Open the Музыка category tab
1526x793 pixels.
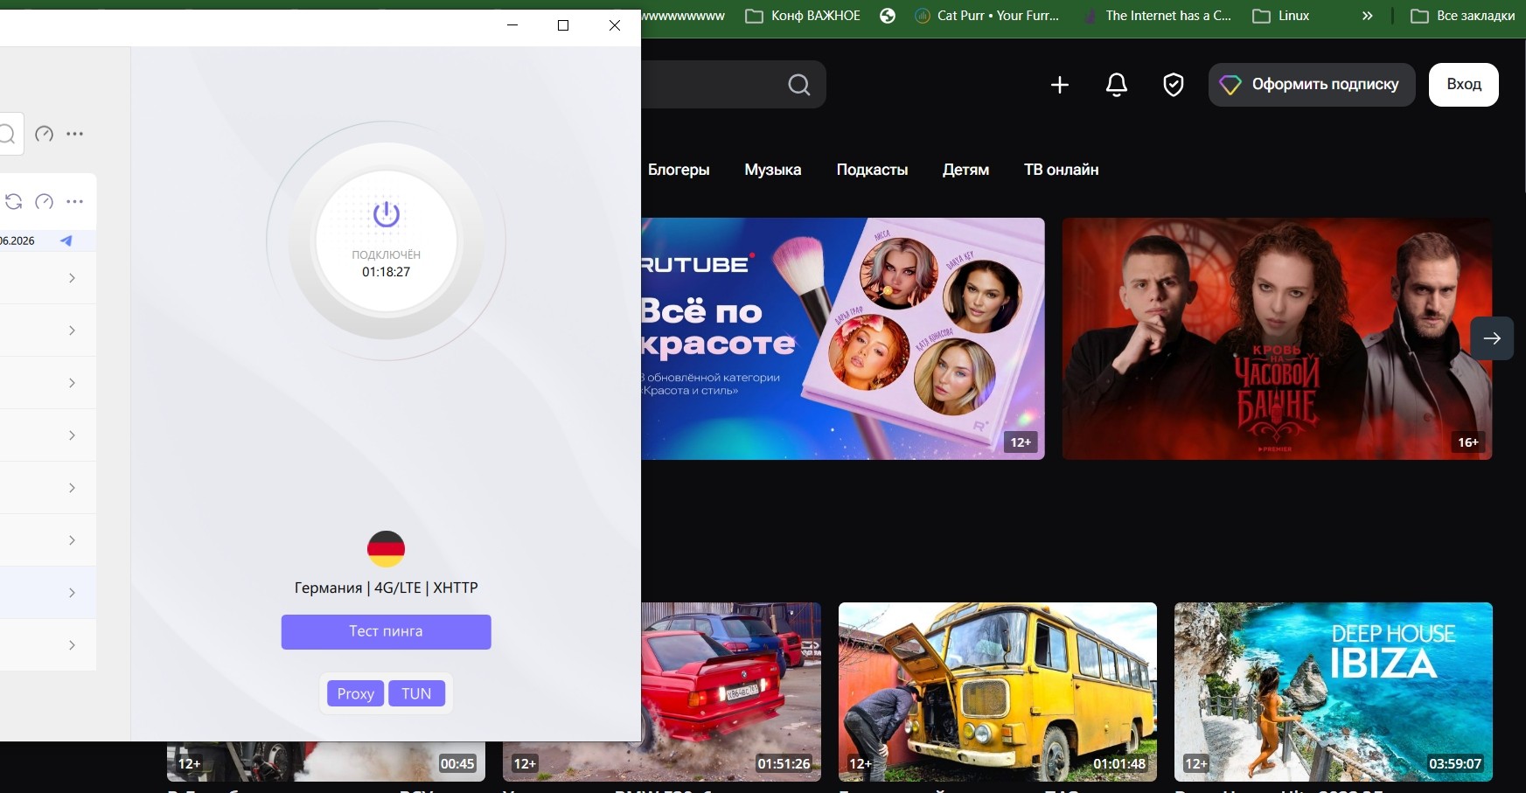pos(773,170)
